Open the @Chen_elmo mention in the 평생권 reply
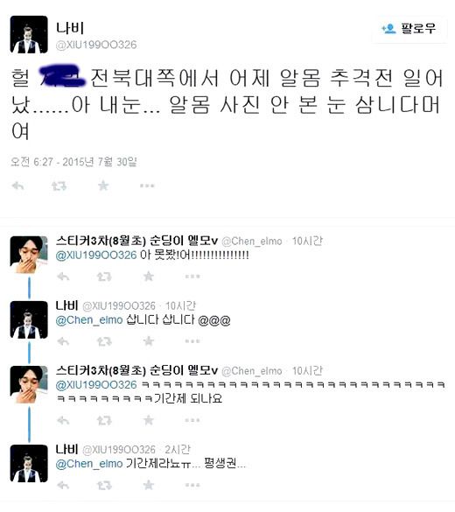This screenshot has height=512, width=455. coord(89,464)
